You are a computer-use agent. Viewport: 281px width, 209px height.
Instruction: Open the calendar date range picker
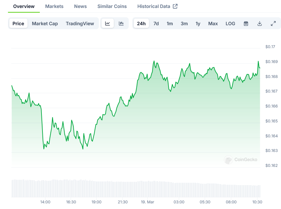coord(246,24)
